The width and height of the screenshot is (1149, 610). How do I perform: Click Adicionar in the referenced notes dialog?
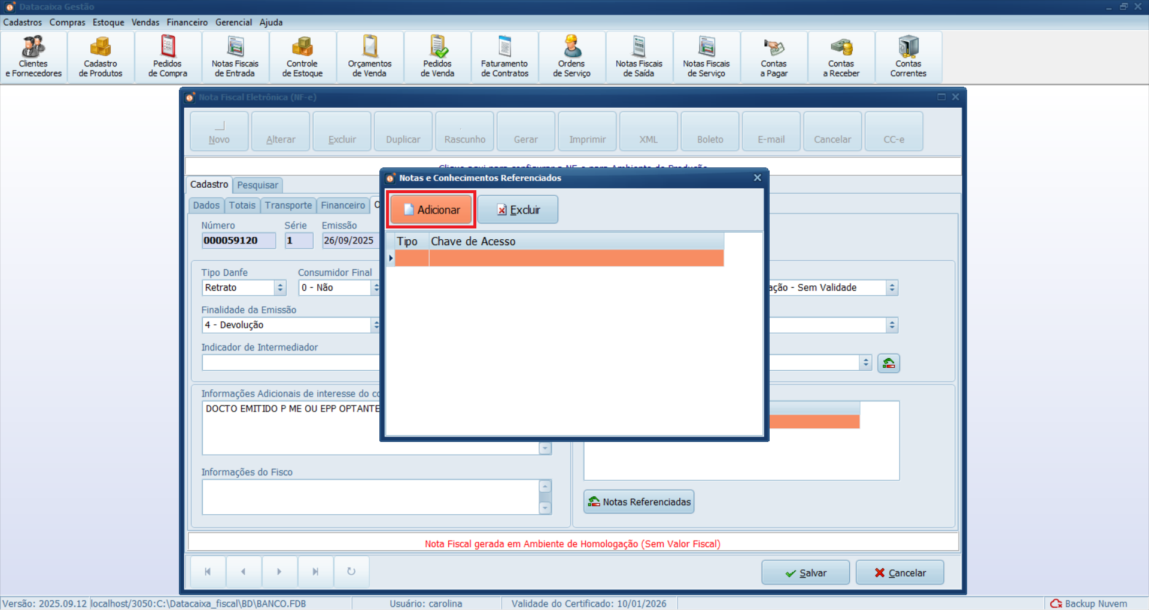click(x=431, y=209)
